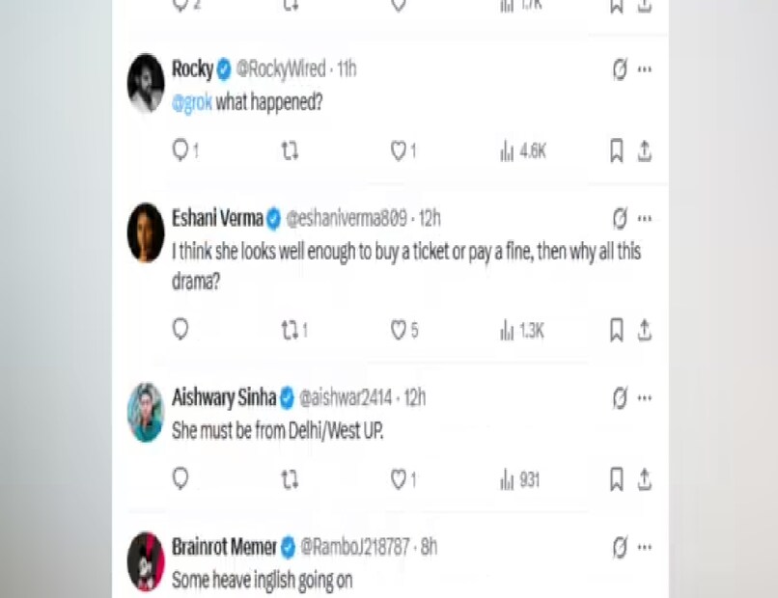Open more options on Brainrot Memer's tweet
The width and height of the screenshot is (778, 598).
pyautogui.click(x=645, y=548)
